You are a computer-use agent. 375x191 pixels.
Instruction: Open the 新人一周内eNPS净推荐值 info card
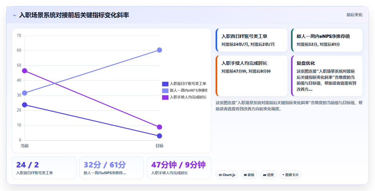click(327, 40)
